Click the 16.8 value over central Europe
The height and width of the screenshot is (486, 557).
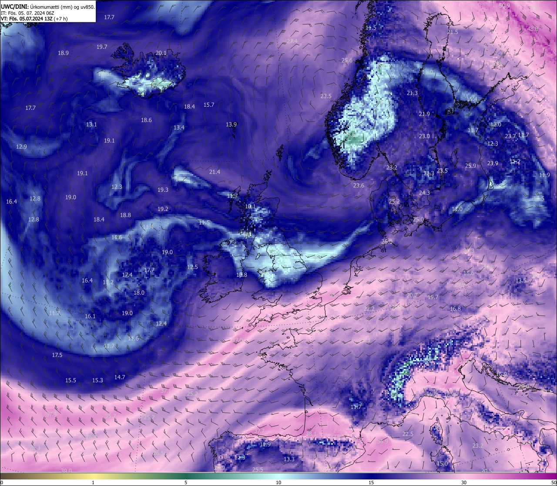(x=455, y=309)
